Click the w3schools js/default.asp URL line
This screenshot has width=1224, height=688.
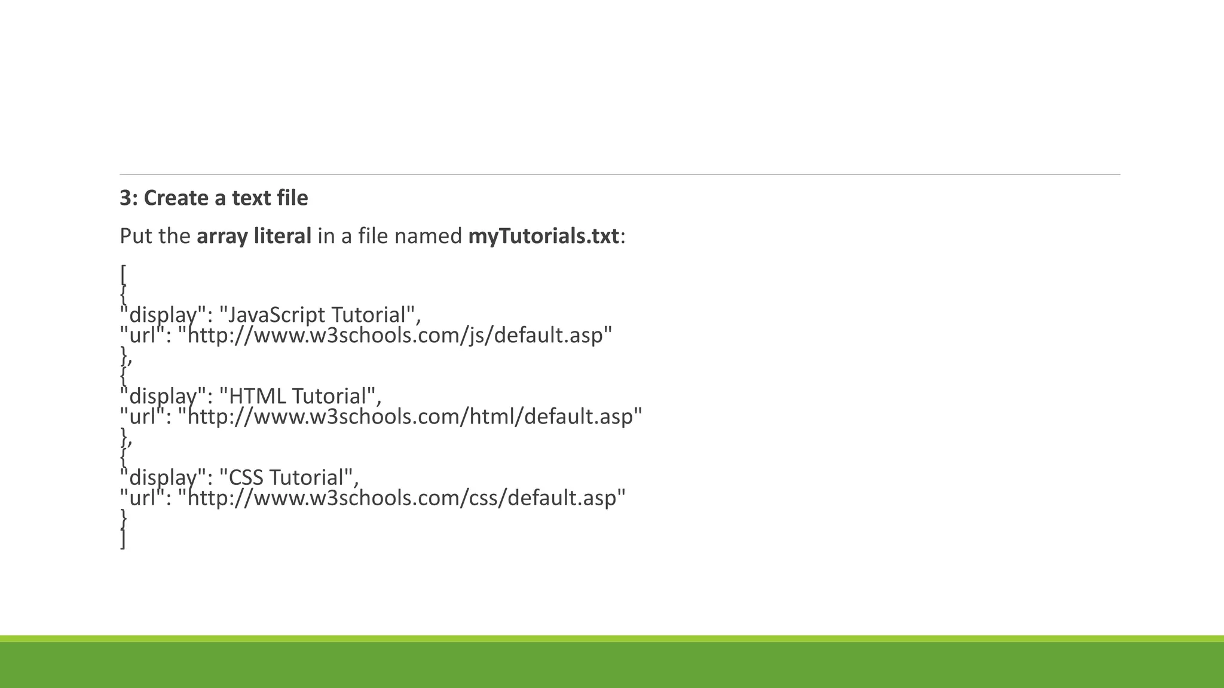tap(366, 336)
